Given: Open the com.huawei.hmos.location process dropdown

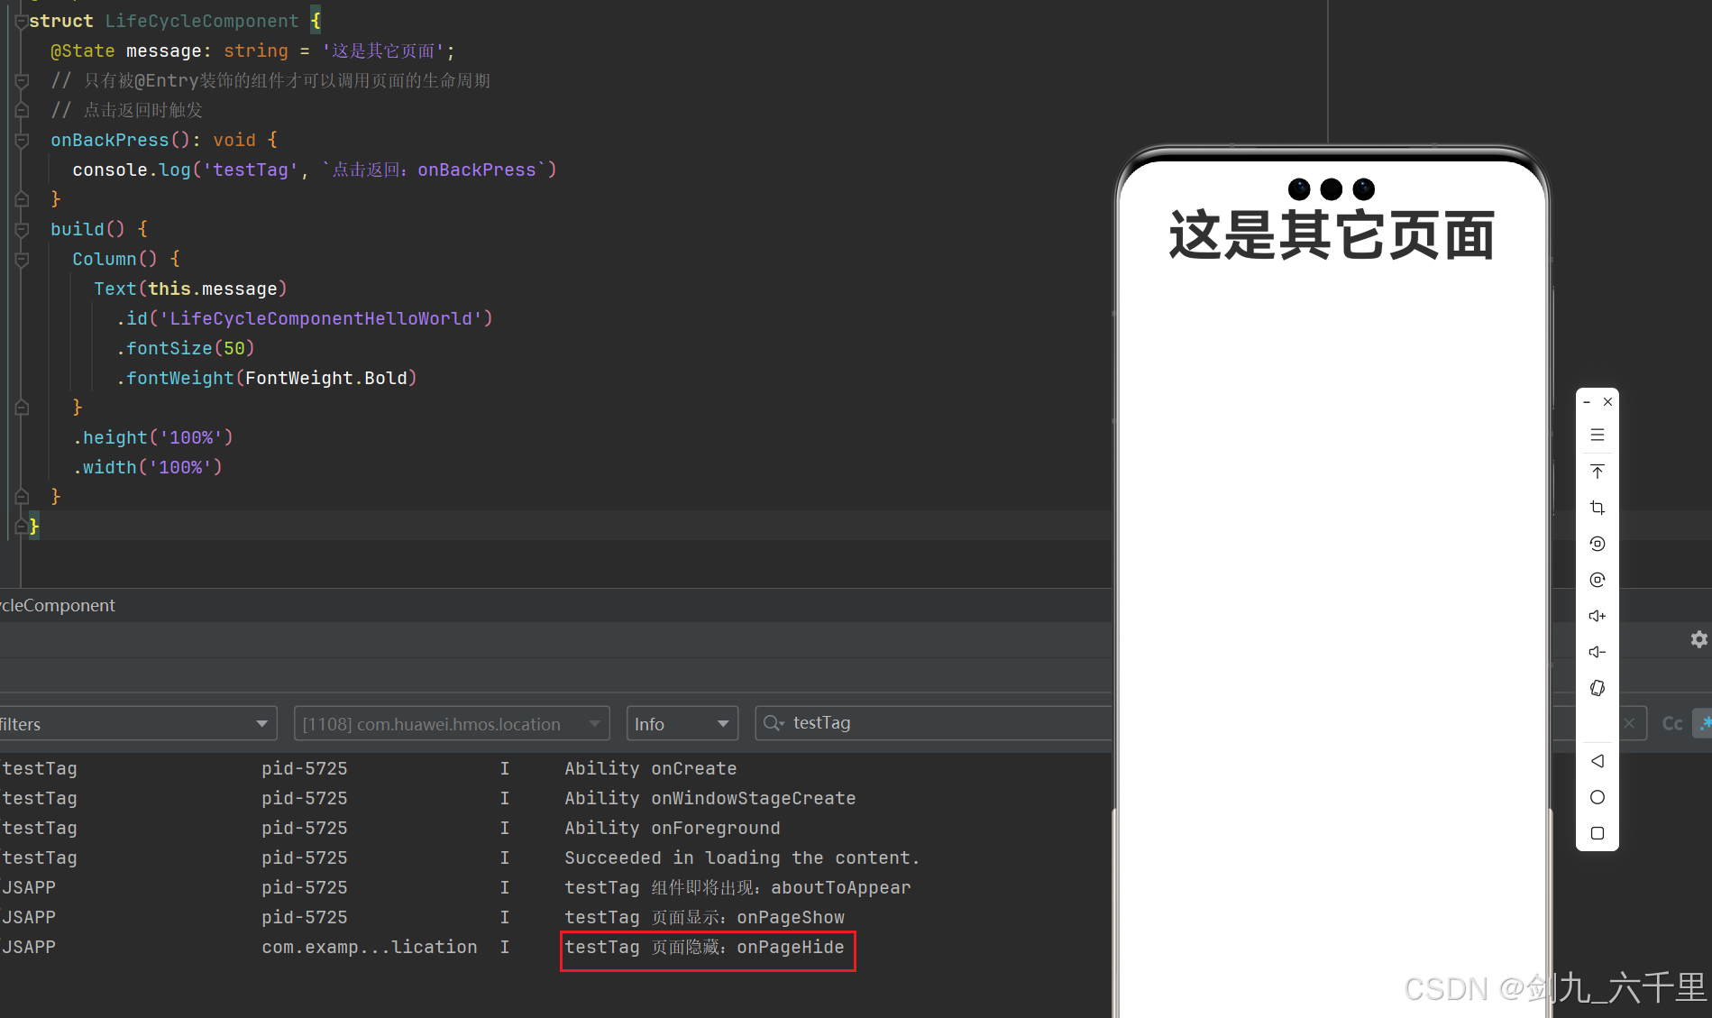Looking at the screenshot, I should [x=452, y=723].
